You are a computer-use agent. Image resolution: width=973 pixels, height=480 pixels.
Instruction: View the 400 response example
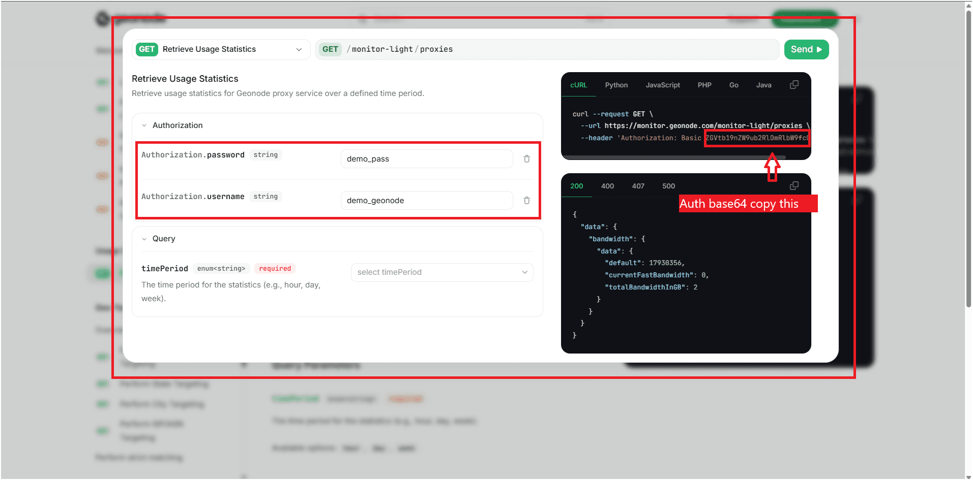(607, 186)
